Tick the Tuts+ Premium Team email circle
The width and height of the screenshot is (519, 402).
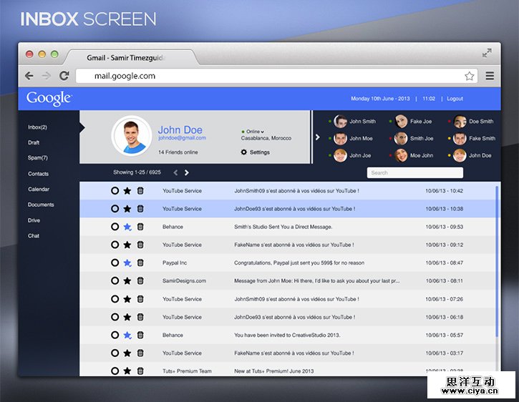pos(115,371)
